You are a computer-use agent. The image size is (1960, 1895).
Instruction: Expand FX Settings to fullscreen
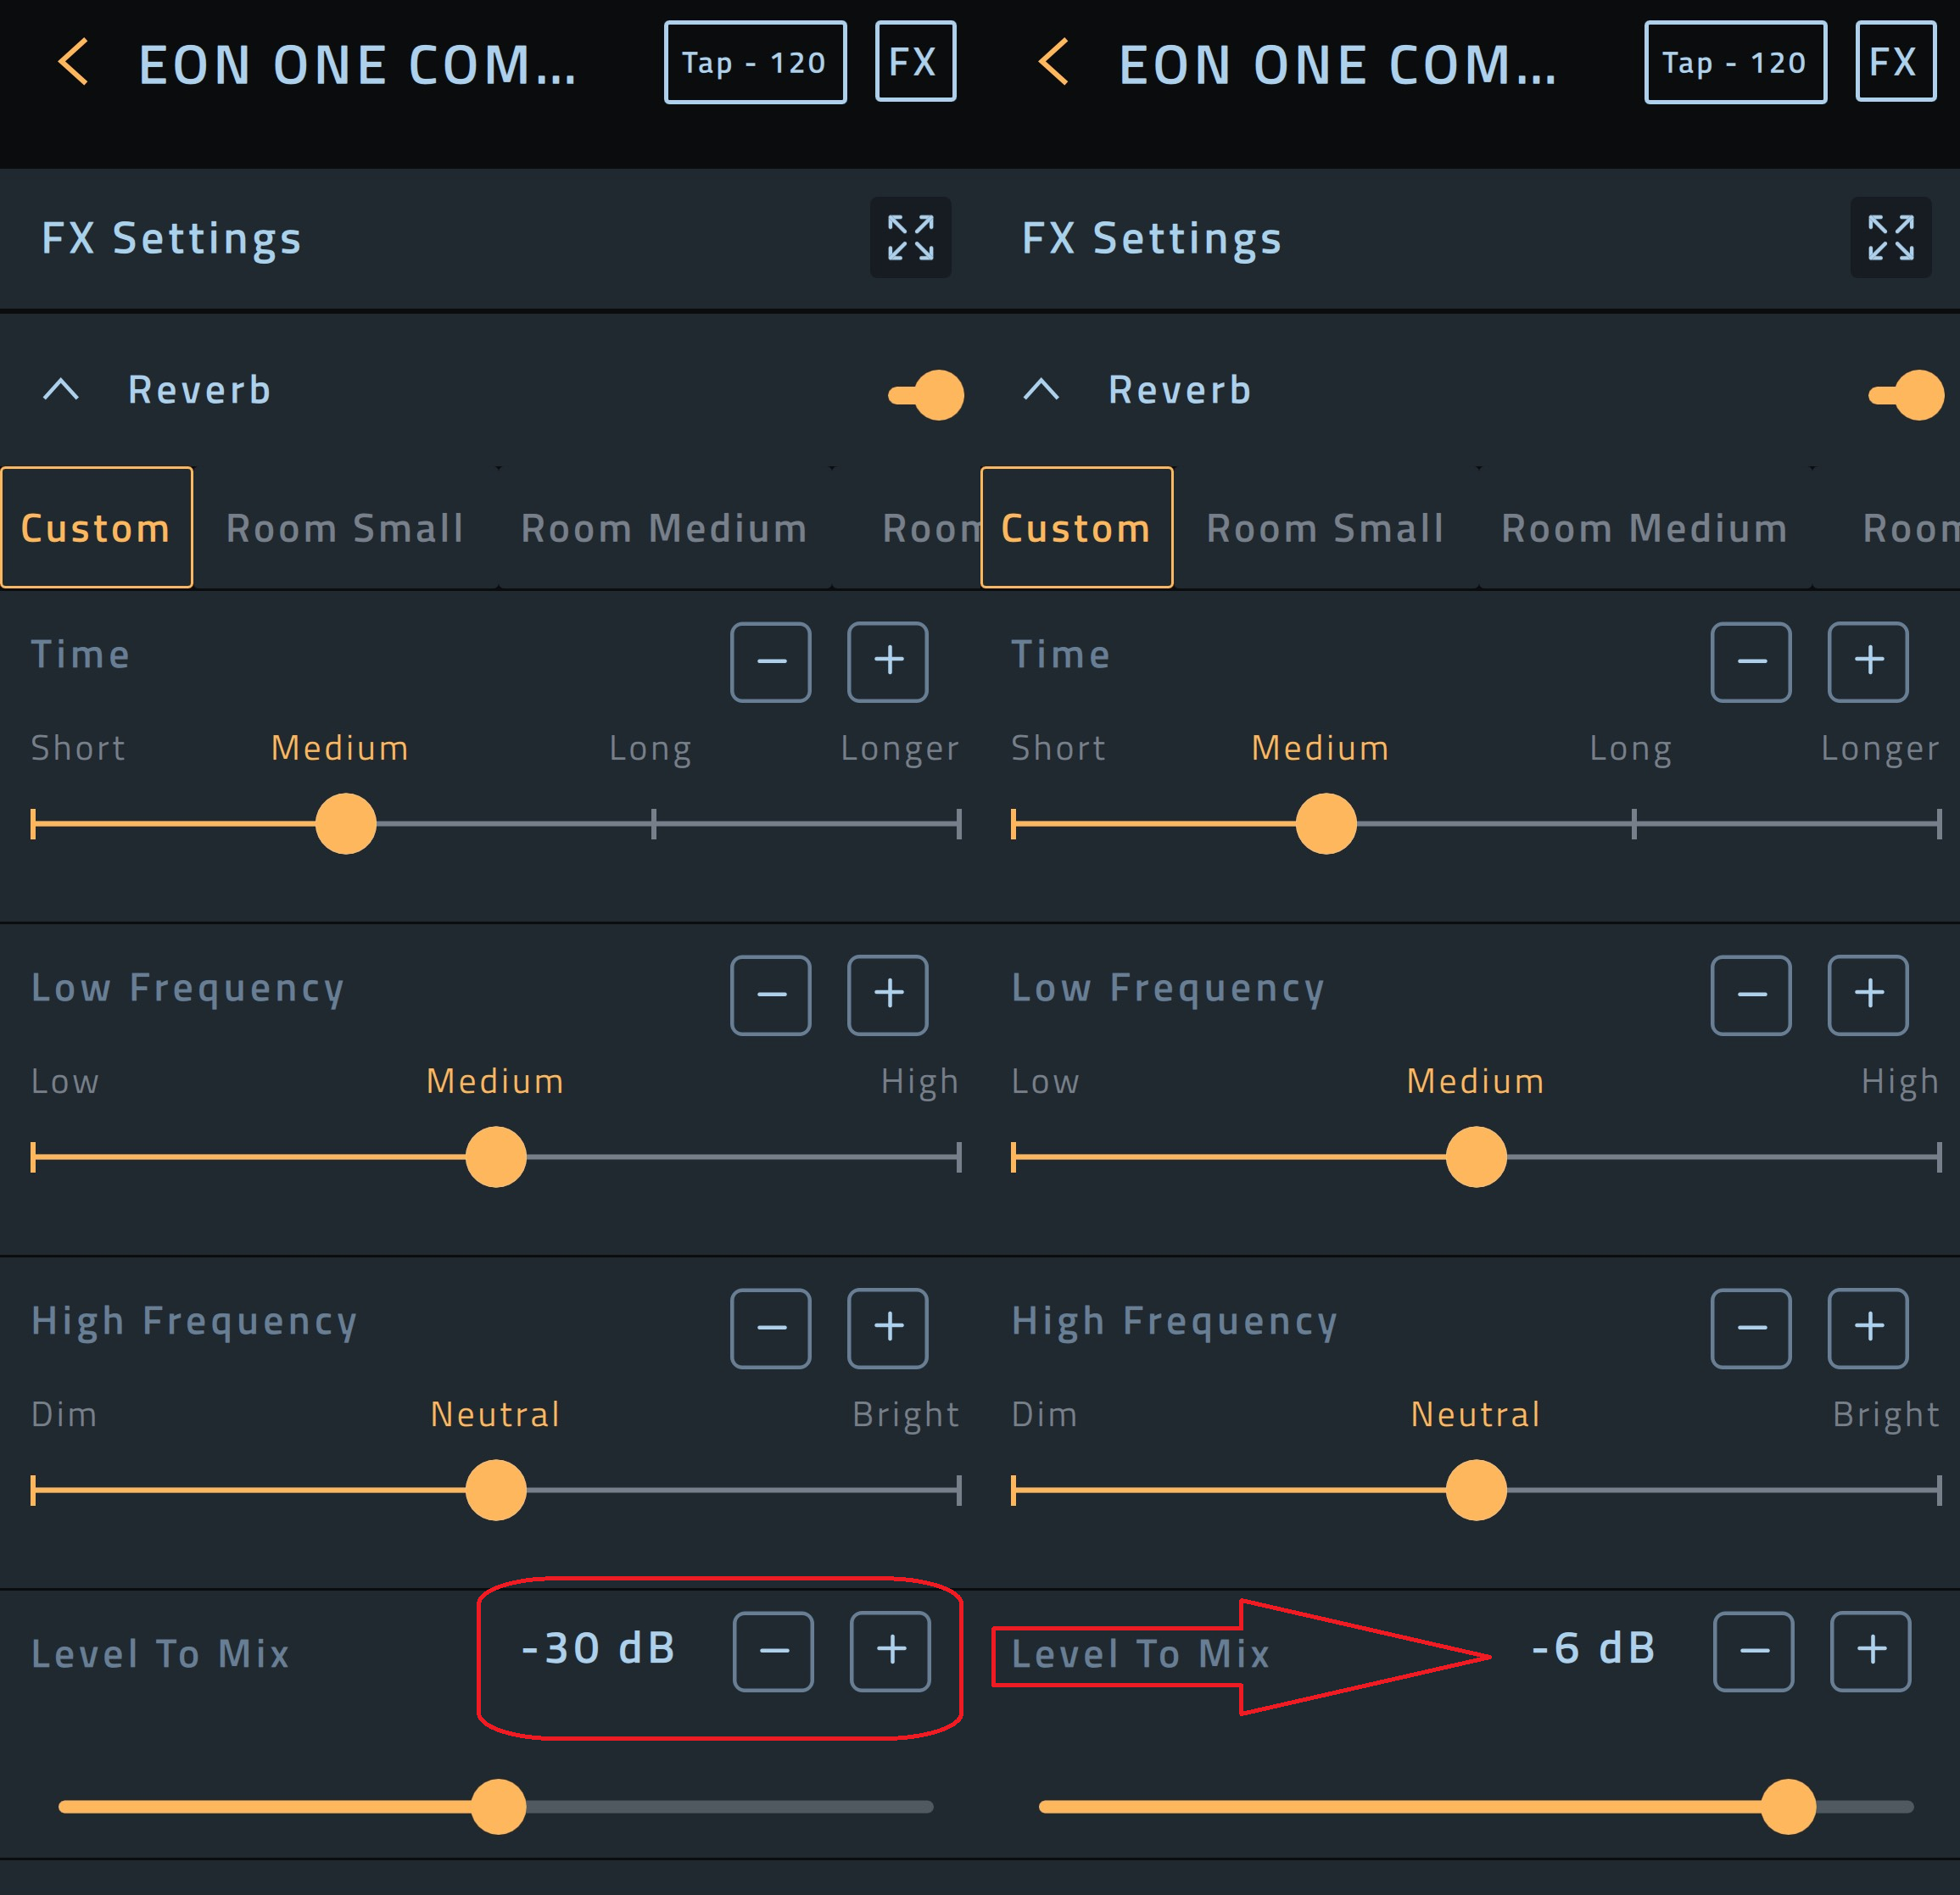tap(910, 238)
